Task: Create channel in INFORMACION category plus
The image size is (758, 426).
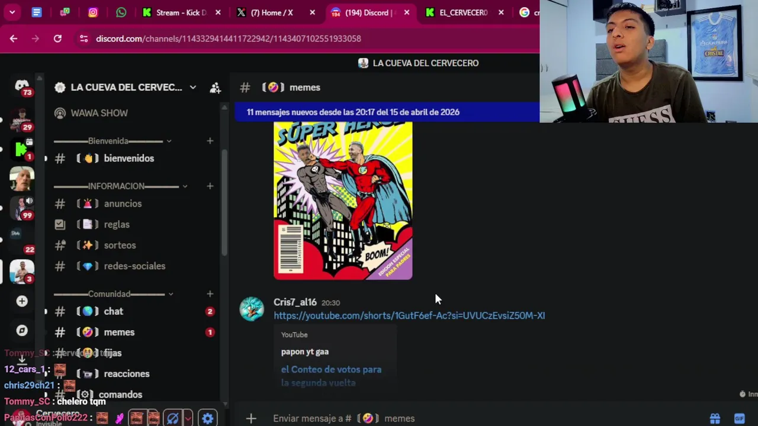Action: click(x=210, y=186)
